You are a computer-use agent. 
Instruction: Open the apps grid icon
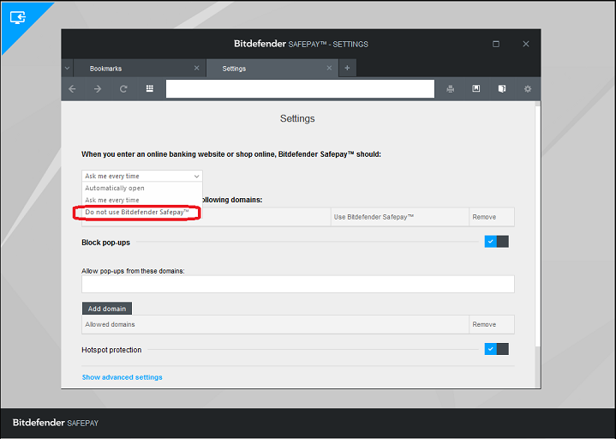[150, 88]
